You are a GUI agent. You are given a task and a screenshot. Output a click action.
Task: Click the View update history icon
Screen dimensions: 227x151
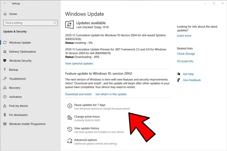click(x=69, y=130)
